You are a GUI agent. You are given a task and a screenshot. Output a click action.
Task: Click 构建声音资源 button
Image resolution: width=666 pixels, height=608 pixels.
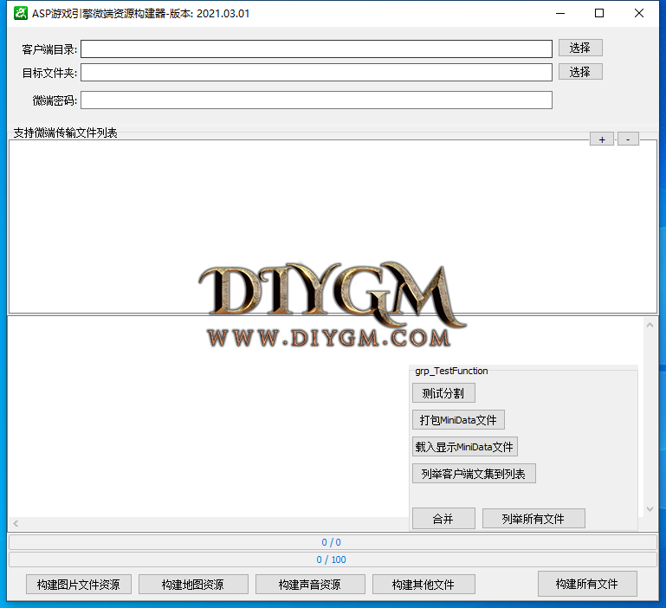(310, 585)
